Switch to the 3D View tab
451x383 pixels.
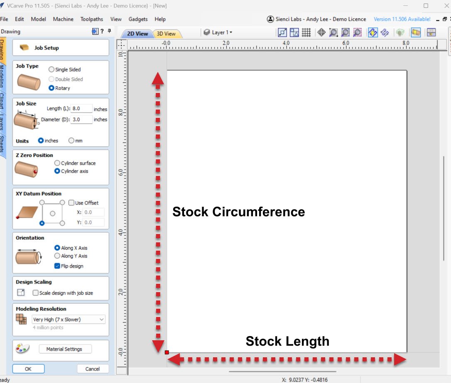pyautogui.click(x=166, y=34)
